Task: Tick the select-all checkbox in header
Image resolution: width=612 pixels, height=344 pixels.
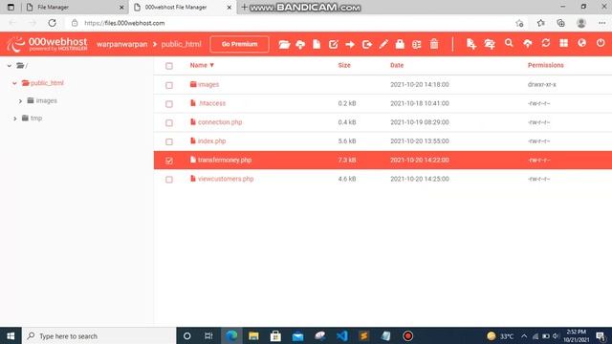Action: tap(169, 66)
